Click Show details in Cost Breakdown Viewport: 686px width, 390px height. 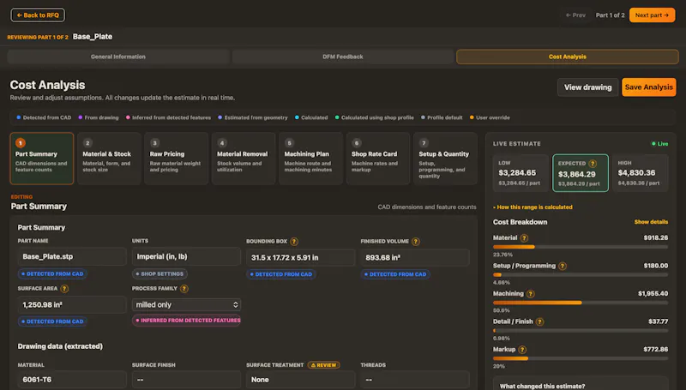point(651,222)
